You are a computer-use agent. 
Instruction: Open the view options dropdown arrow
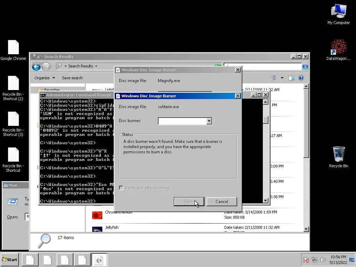282,78
